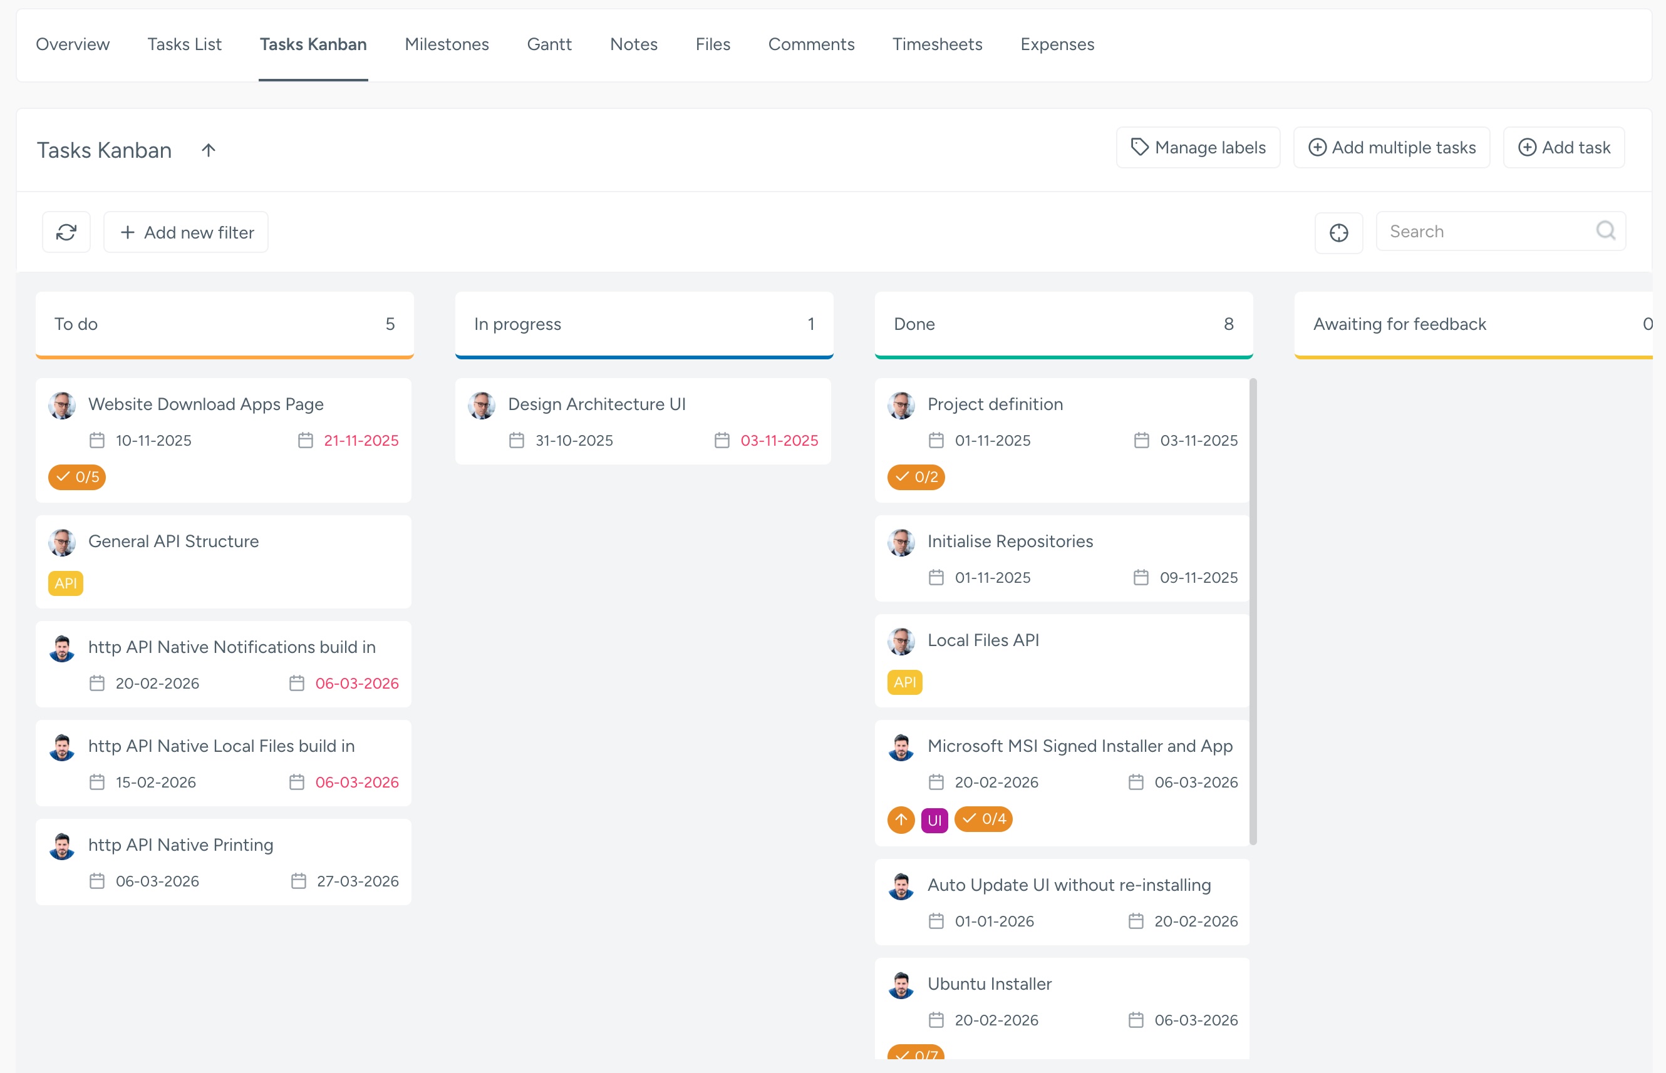The image size is (1666, 1073).
Task: Click Add new filter
Action: [185, 232]
